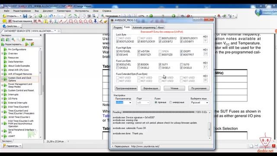Click the По умолчанию button
The image size is (277, 156).
point(199,88)
